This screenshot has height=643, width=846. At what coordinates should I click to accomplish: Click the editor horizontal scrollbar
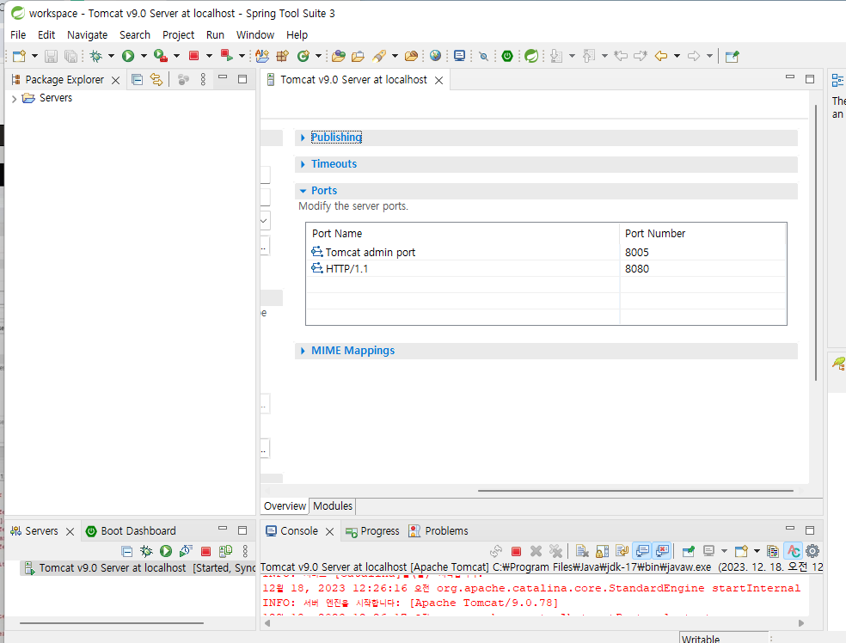pyautogui.click(x=635, y=491)
